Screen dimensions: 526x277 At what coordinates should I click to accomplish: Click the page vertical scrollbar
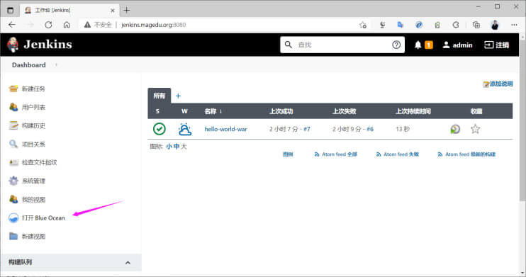pos(522,120)
